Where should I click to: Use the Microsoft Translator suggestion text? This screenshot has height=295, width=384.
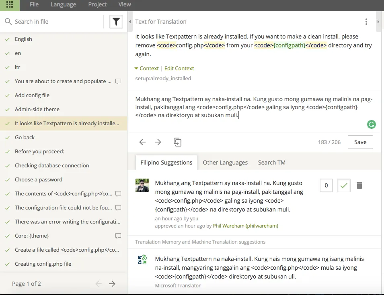pyautogui.click(x=259, y=268)
